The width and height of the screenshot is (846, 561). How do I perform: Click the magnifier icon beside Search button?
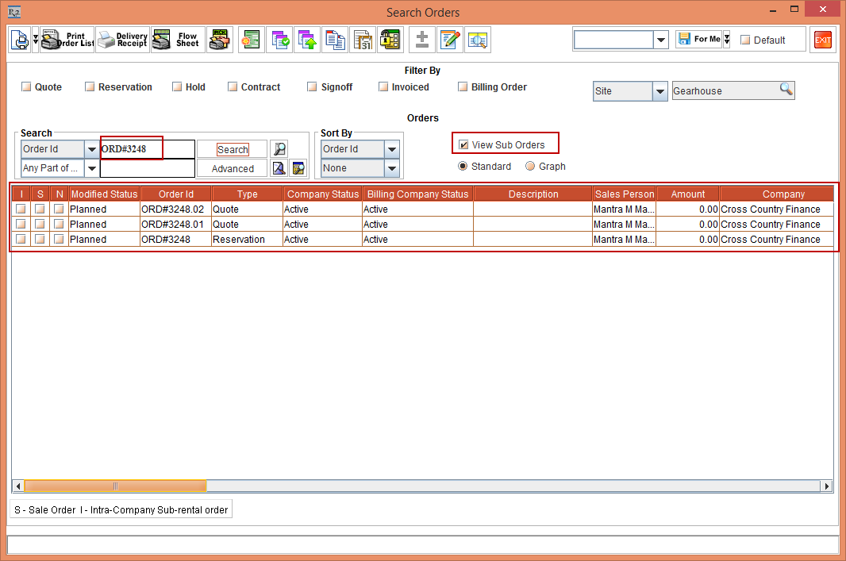(x=279, y=149)
